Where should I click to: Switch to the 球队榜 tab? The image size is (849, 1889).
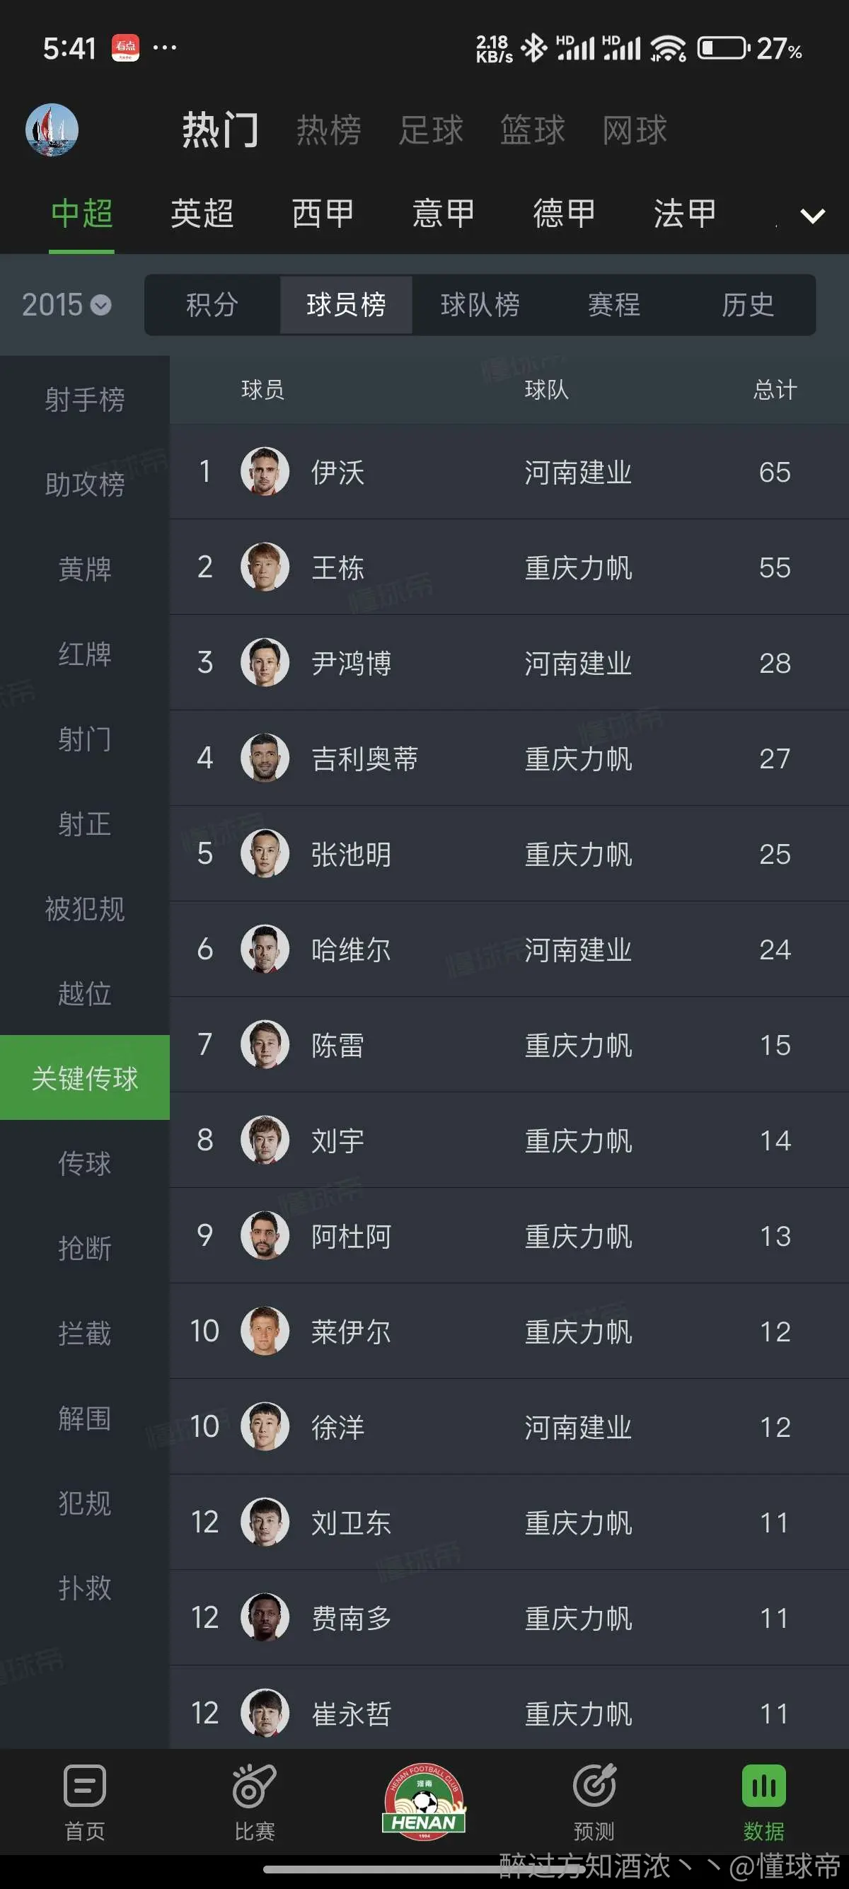[x=480, y=304]
